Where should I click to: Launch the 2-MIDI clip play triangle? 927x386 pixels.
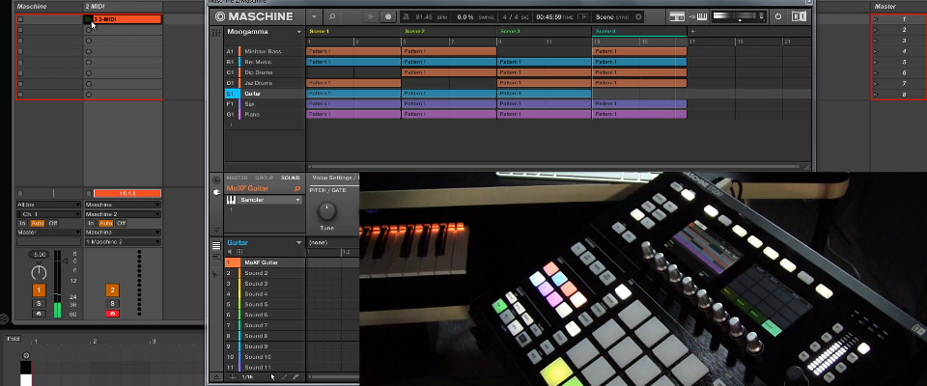tap(89, 19)
